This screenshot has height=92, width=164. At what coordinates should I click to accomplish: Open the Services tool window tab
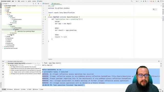pyautogui.click(x=35, y=89)
